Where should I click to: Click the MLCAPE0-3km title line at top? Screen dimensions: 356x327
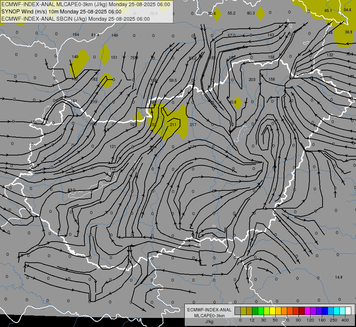tap(85, 4)
